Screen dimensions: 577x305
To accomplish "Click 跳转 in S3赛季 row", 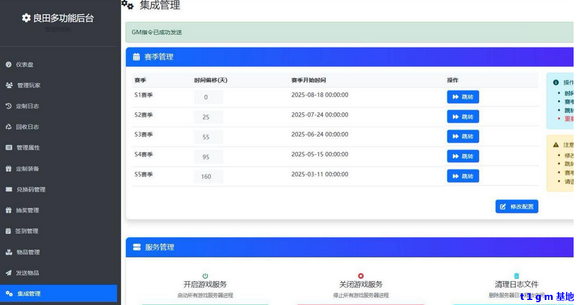I will click(463, 136).
